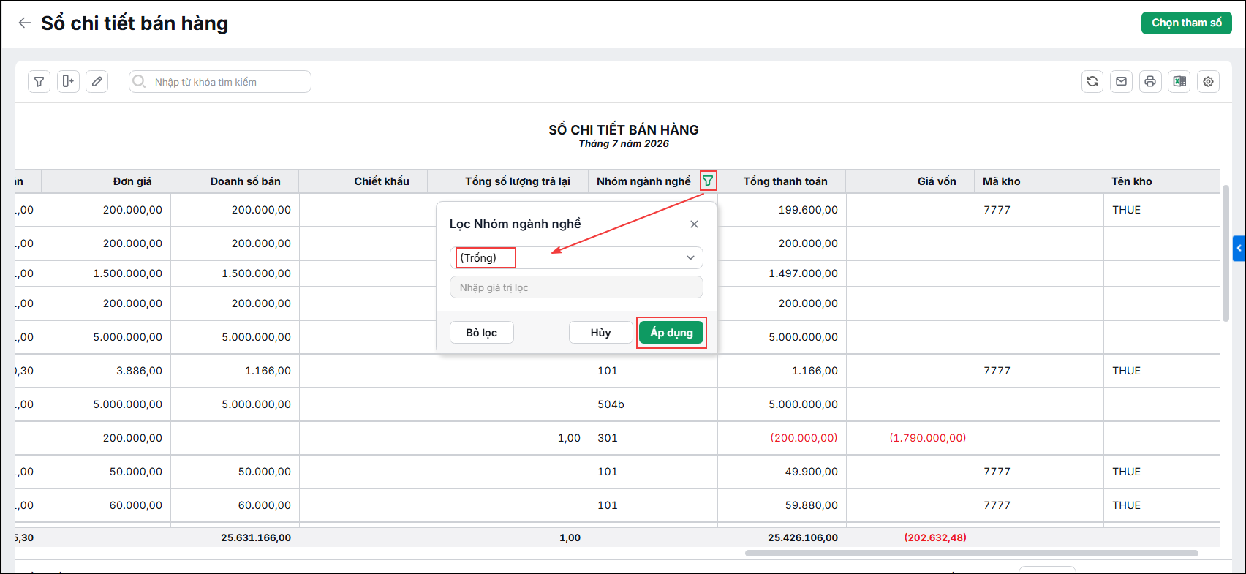
Task: Go back using the arrow beside Sổ chi tiết bán hàng
Action: (25, 23)
